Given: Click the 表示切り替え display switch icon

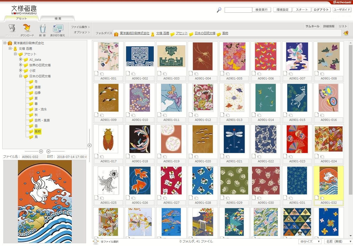Looking at the screenshot, I should click(58, 28).
